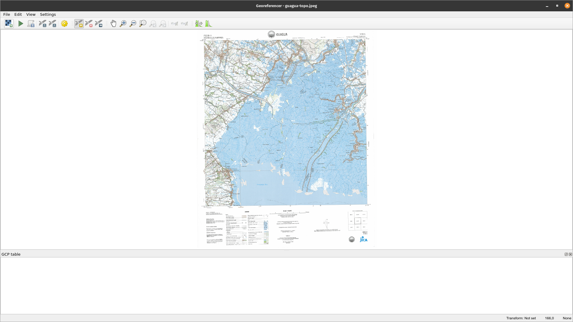The height and width of the screenshot is (322, 573).
Task: Select the Delete Point tool
Action: [89, 23]
